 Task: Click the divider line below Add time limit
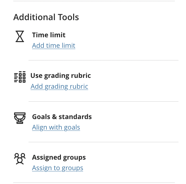[x=103, y=60]
